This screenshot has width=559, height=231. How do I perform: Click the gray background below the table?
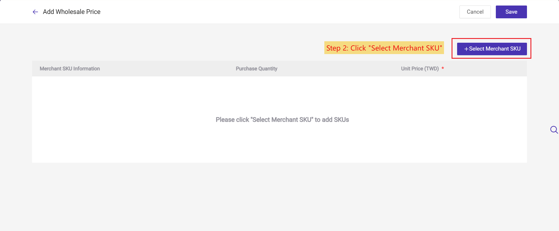point(279,198)
